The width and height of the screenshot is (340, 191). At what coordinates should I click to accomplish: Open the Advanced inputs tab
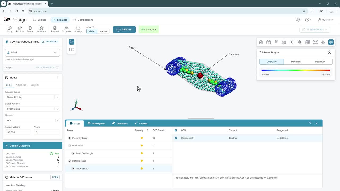[x=21, y=85]
